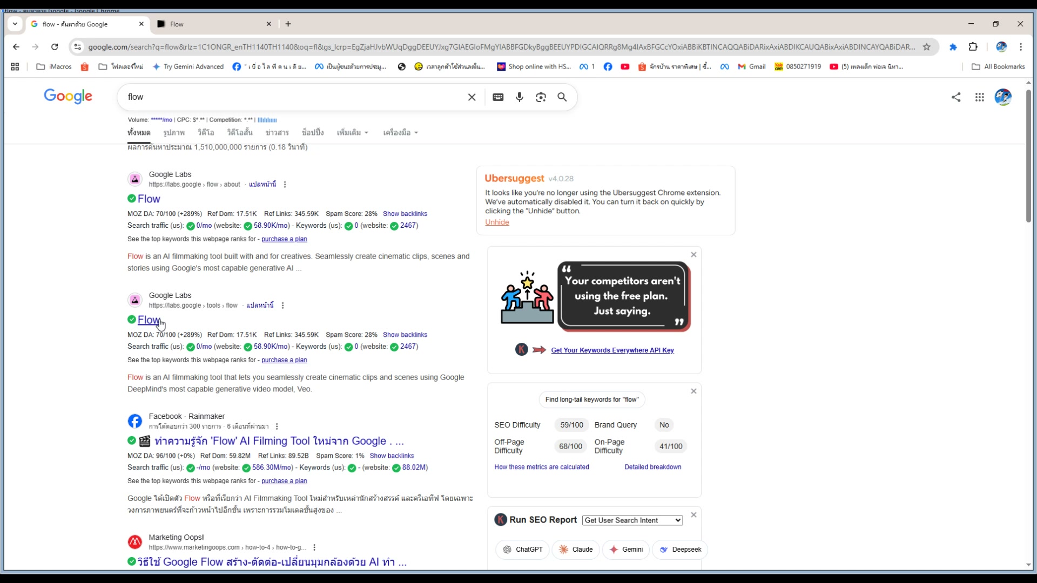Screen dimensions: 1037x583
Task: Click inside the Google search input field
Action: click(x=292, y=97)
